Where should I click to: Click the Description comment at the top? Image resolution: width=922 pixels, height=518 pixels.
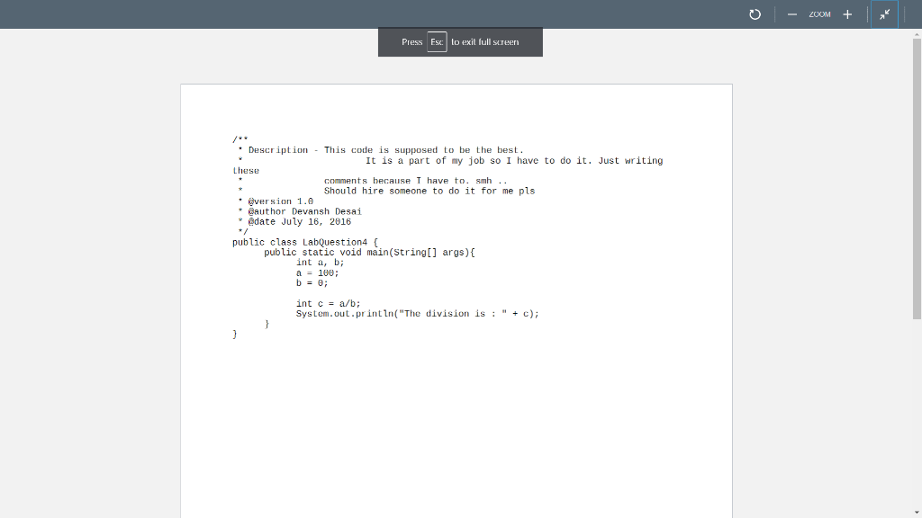[378, 149]
